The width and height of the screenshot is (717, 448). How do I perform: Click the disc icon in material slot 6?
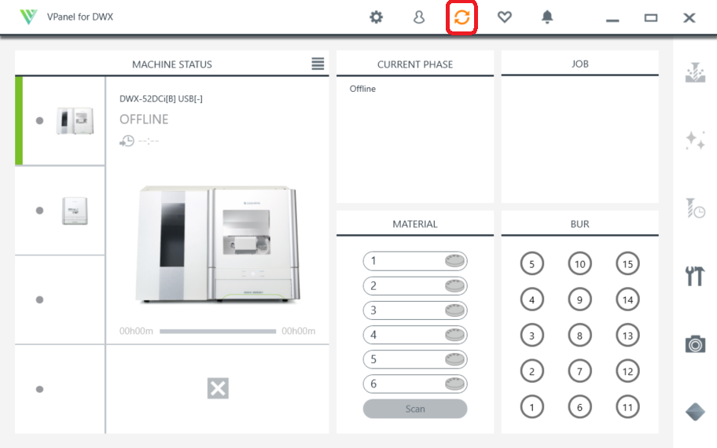pyautogui.click(x=454, y=384)
